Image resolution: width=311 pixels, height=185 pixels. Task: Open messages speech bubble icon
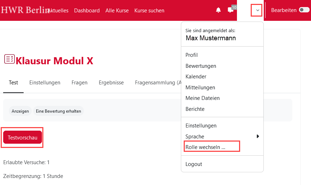click(231, 10)
